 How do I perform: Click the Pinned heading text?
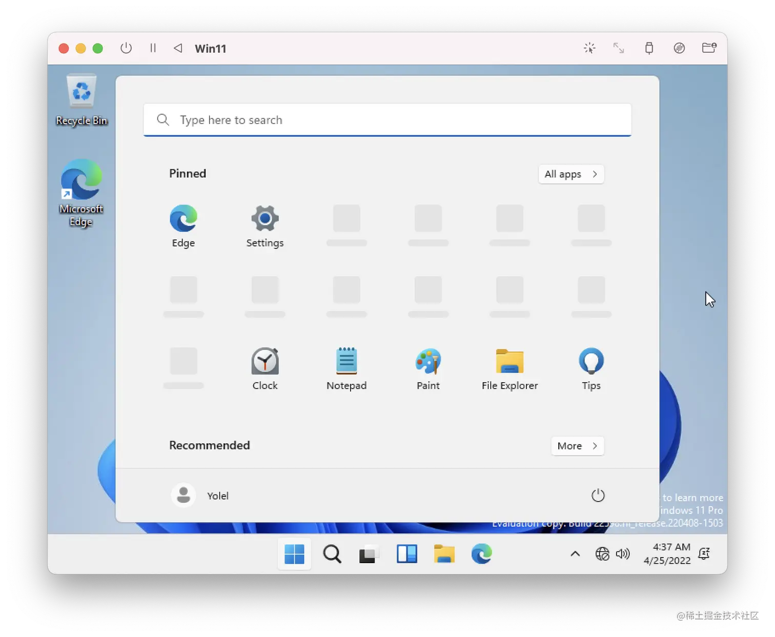[188, 174]
